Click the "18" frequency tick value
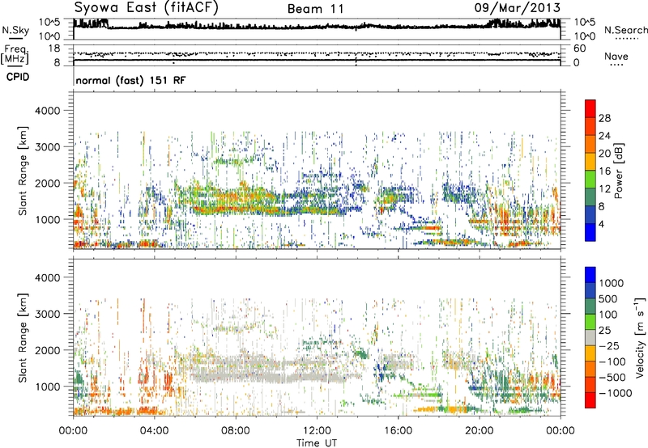Viewport: 648px width, 448px height. click(54, 49)
